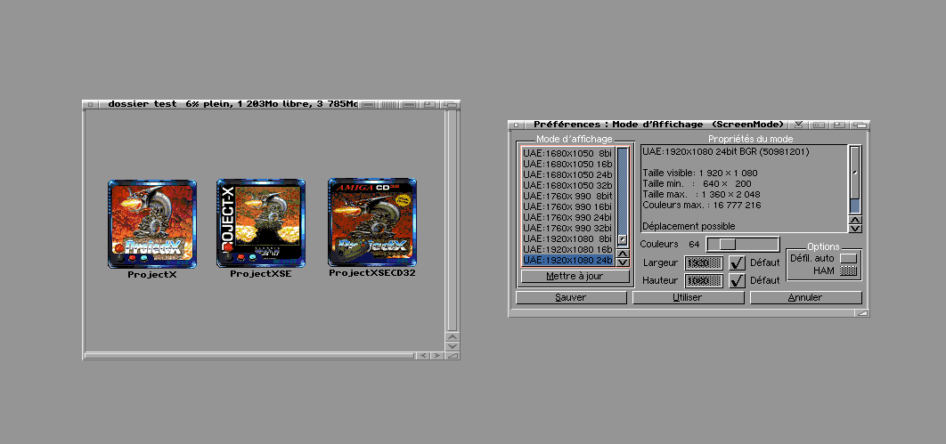The height and width of the screenshot is (444, 946).
Task: Select UAE:1920x1080 8bi display mode
Action: coord(567,238)
